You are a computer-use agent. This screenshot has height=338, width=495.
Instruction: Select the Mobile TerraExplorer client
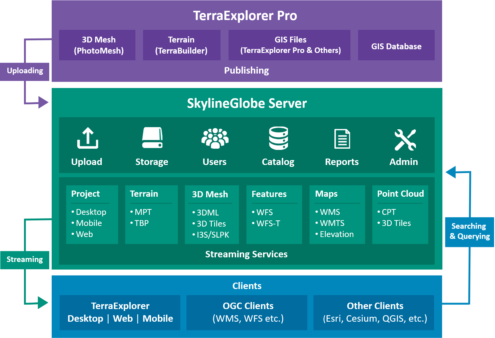(158, 319)
